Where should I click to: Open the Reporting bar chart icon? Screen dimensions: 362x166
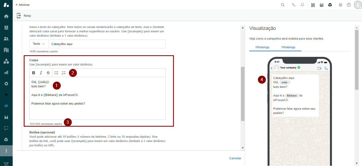click(6, 72)
